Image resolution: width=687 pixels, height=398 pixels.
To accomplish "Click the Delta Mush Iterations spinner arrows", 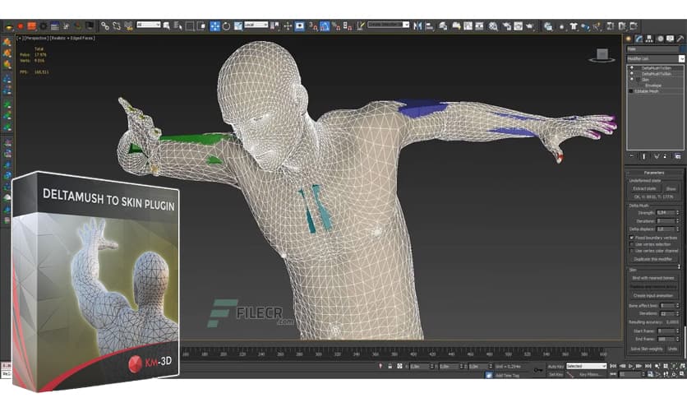I will coord(678,221).
